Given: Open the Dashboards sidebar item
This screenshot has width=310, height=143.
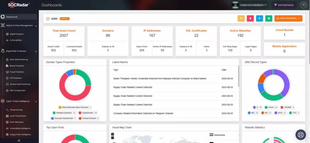Looking at the screenshot, I should (x=18, y=17).
